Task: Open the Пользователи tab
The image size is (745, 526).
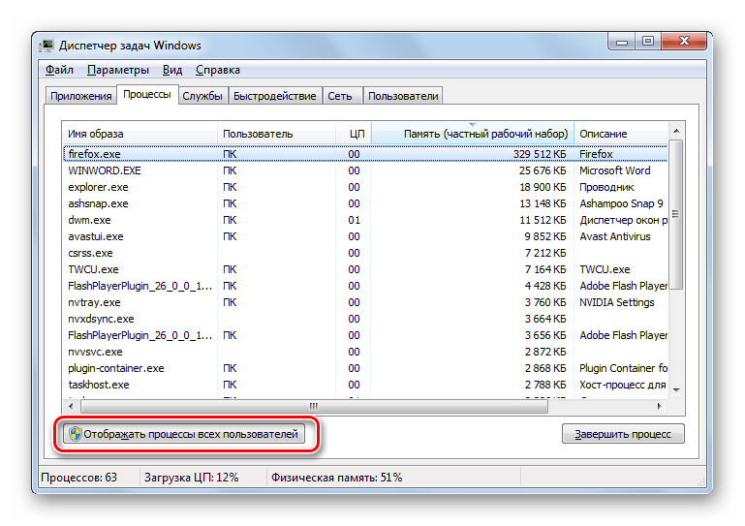Action: [x=403, y=96]
